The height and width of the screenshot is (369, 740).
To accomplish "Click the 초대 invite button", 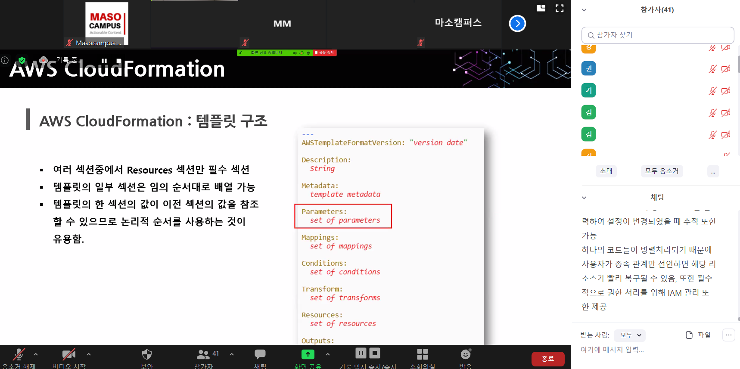I will [x=606, y=171].
